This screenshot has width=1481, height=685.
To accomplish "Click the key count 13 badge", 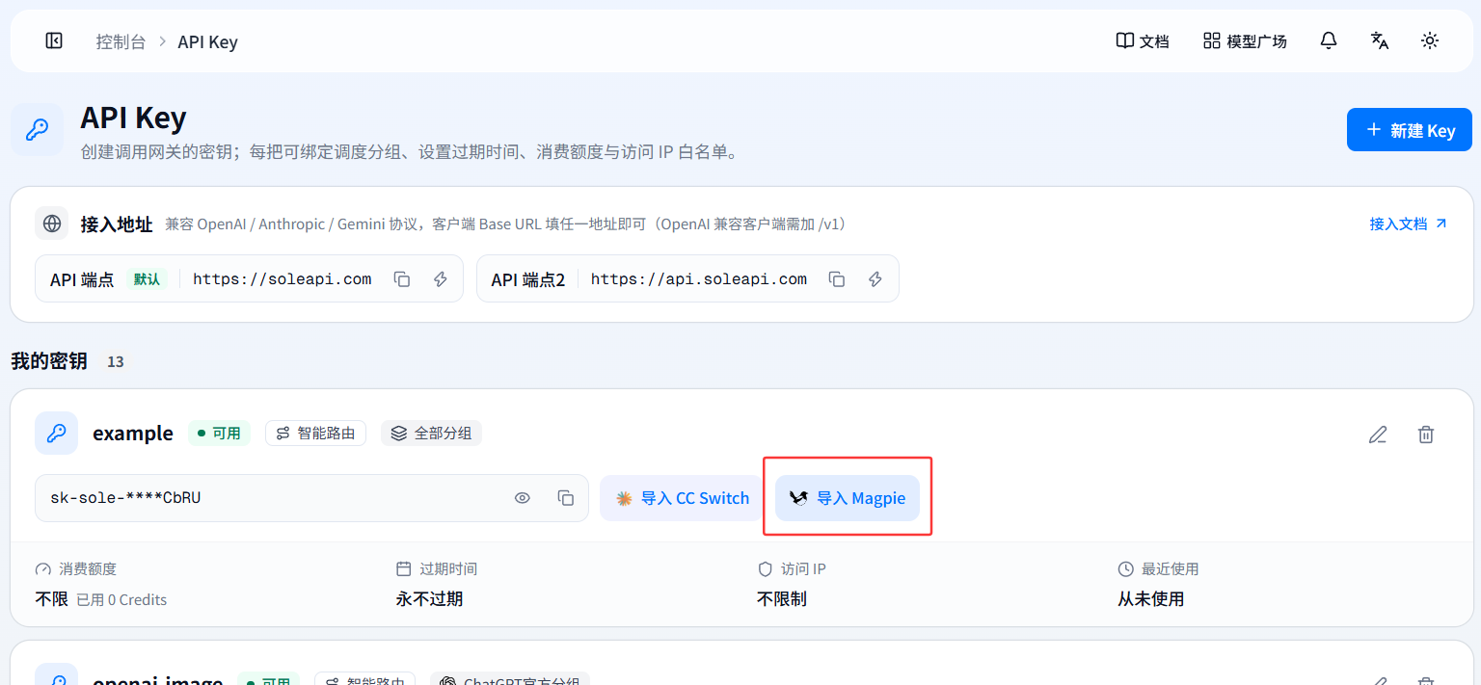I will tap(116, 362).
